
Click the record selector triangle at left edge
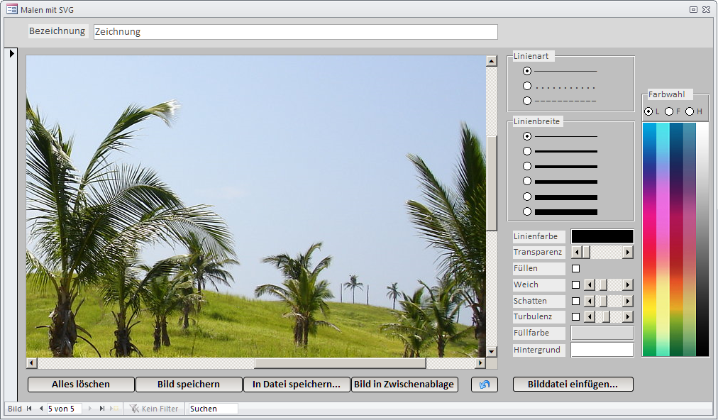pos(12,54)
